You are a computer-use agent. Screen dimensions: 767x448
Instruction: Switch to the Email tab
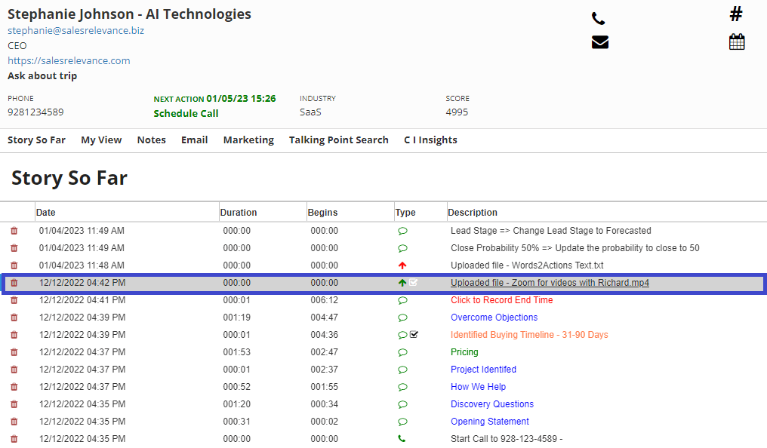pyautogui.click(x=194, y=140)
